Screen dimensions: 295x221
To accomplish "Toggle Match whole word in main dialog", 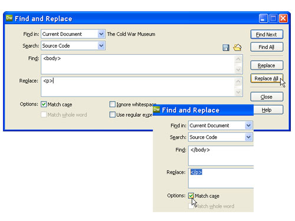I will pyautogui.click(x=44, y=114).
